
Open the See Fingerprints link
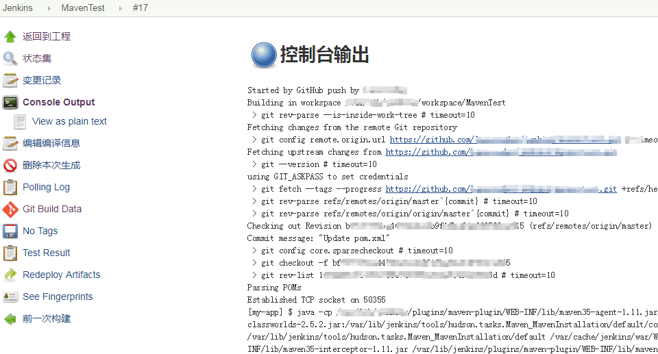click(58, 296)
